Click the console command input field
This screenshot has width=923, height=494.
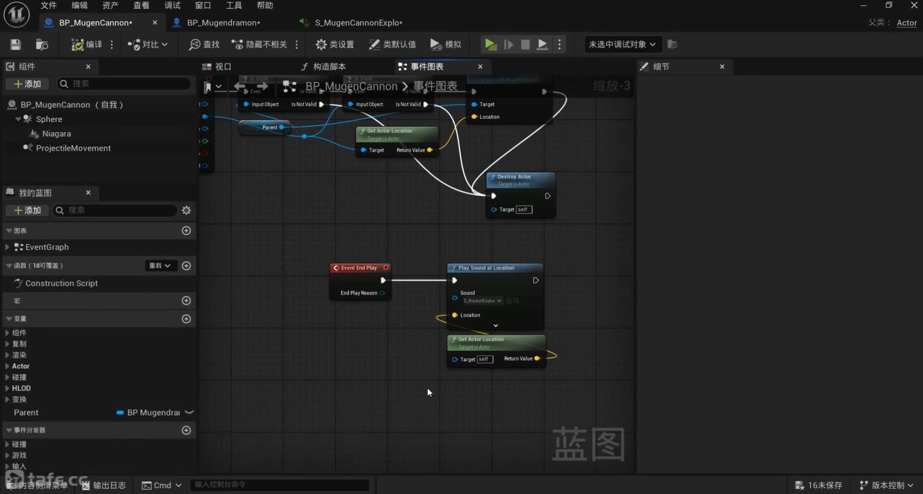(x=280, y=485)
